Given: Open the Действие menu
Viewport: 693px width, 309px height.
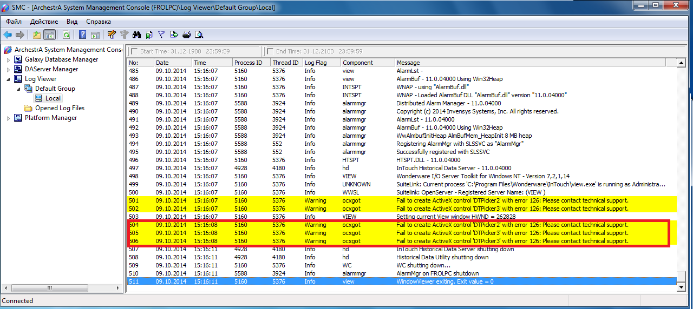Looking at the screenshot, I should click(x=44, y=22).
